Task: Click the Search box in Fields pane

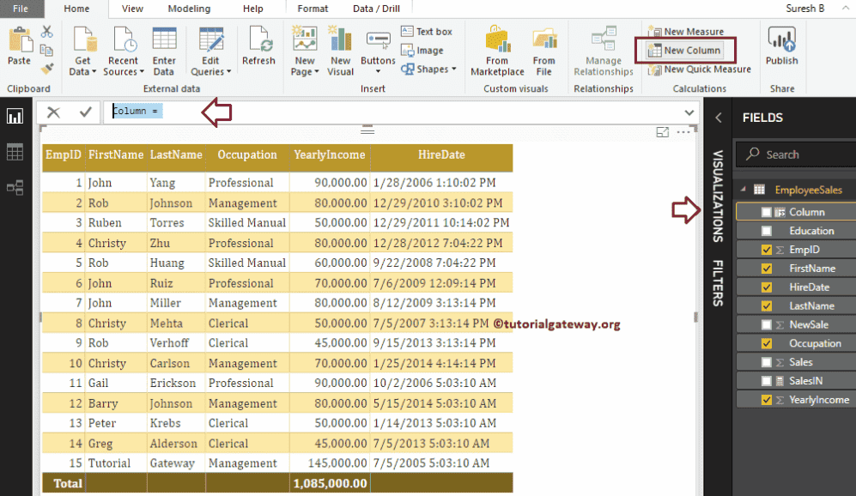Action: point(798,154)
